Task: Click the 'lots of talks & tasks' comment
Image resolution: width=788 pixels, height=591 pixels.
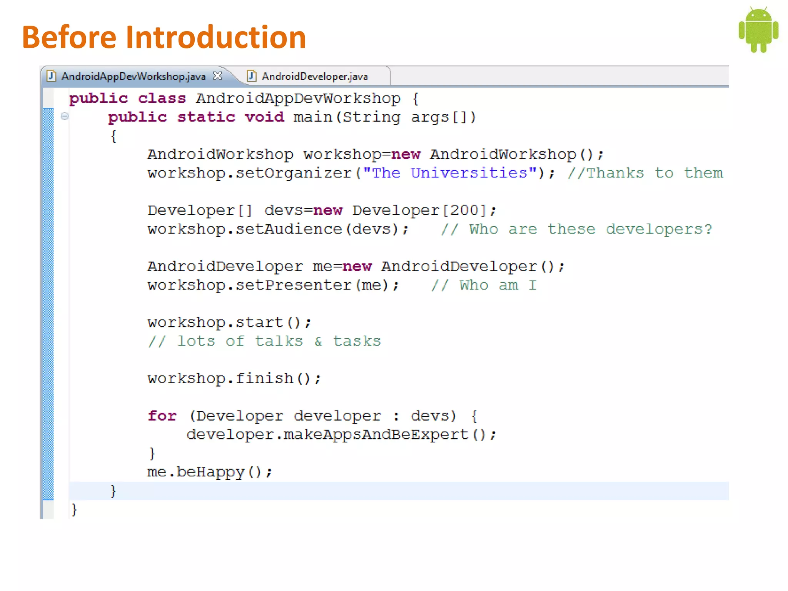Action: point(264,341)
